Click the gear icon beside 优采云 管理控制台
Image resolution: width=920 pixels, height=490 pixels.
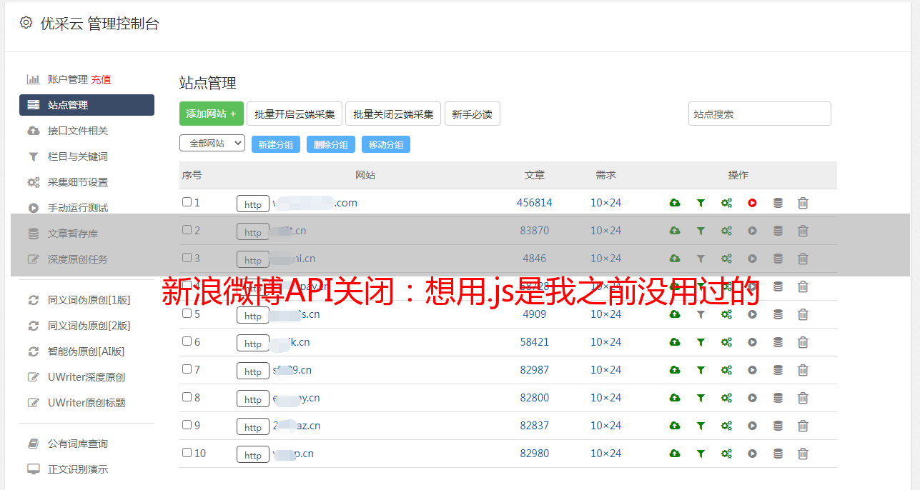[x=26, y=23]
